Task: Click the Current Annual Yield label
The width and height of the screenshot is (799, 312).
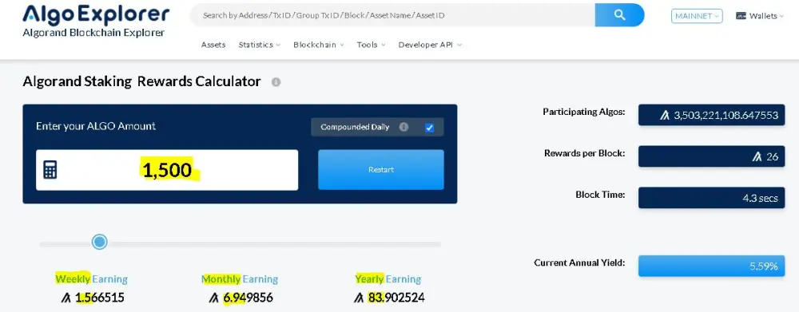Action: click(579, 263)
